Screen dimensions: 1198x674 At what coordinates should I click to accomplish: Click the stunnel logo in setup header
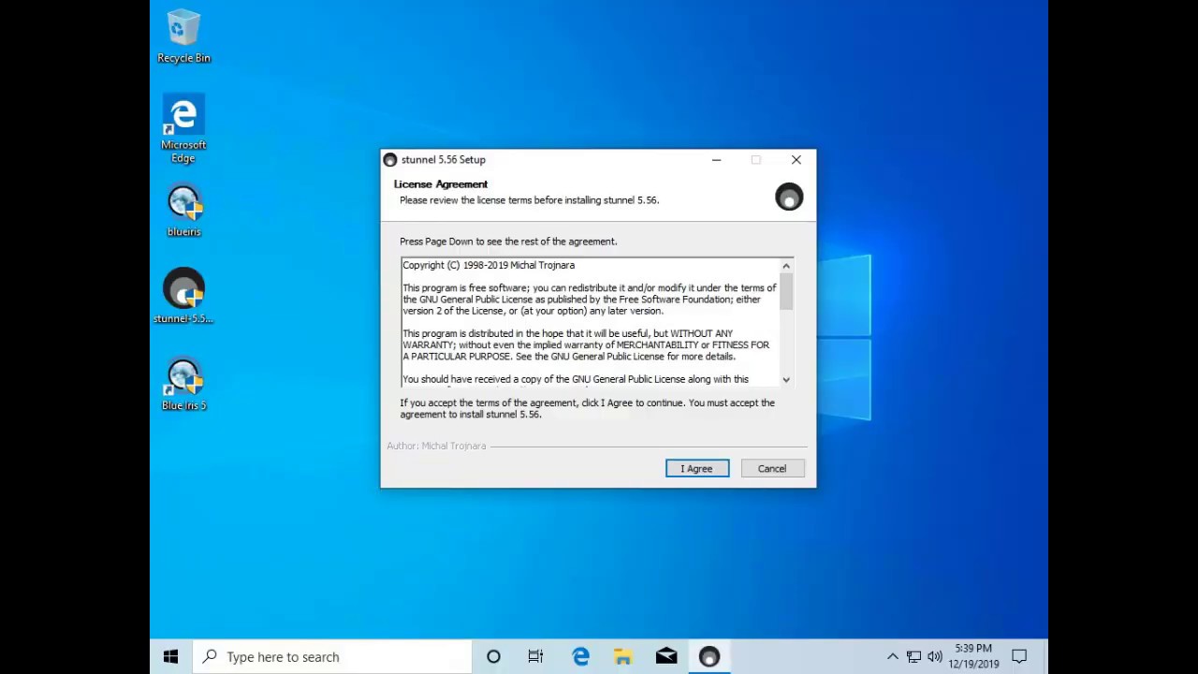789,197
